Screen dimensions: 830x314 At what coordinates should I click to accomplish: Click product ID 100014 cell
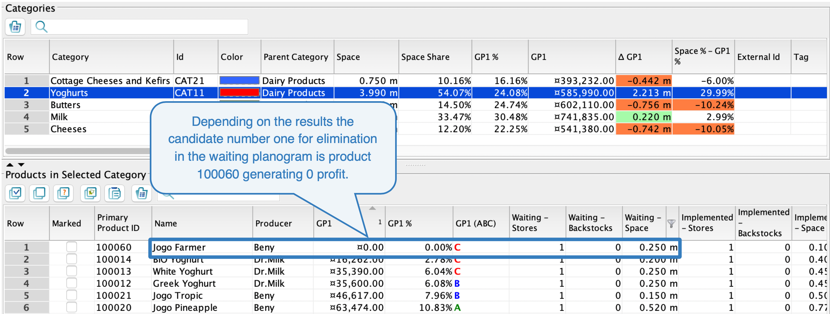click(x=123, y=259)
